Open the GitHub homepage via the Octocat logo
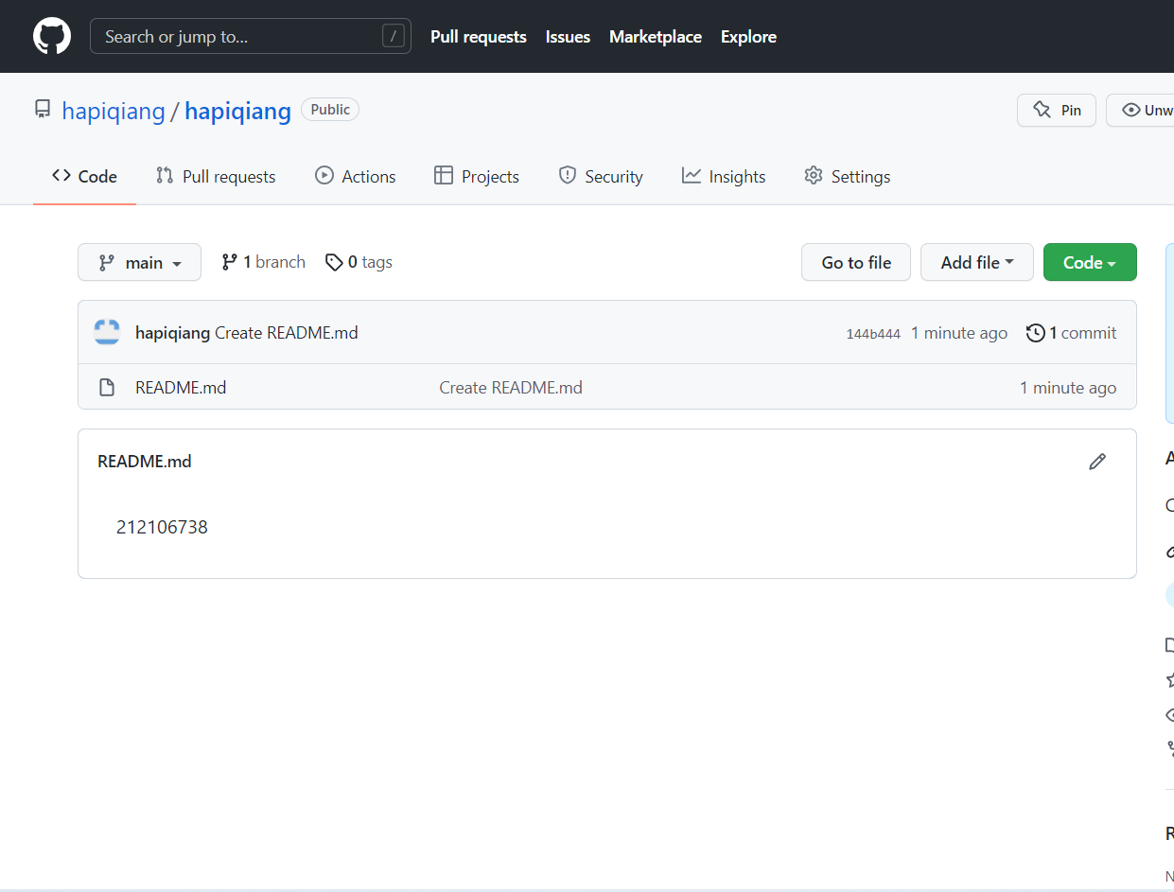Screen dimensions: 1174x892 52,37
